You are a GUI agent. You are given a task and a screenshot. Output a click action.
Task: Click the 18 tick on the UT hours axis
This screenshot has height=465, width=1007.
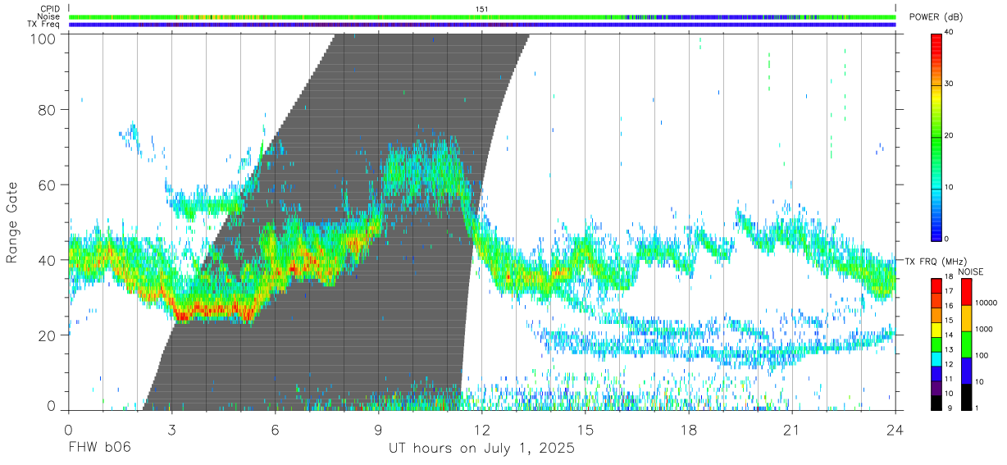(x=689, y=430)
